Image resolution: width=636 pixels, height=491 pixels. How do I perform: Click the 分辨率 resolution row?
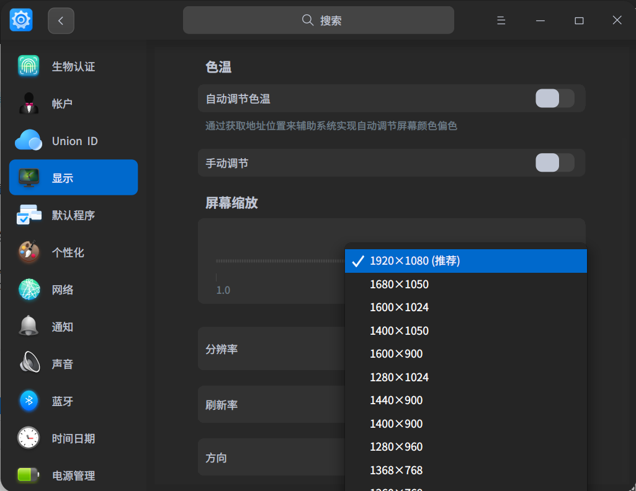(x=271, y=349)
